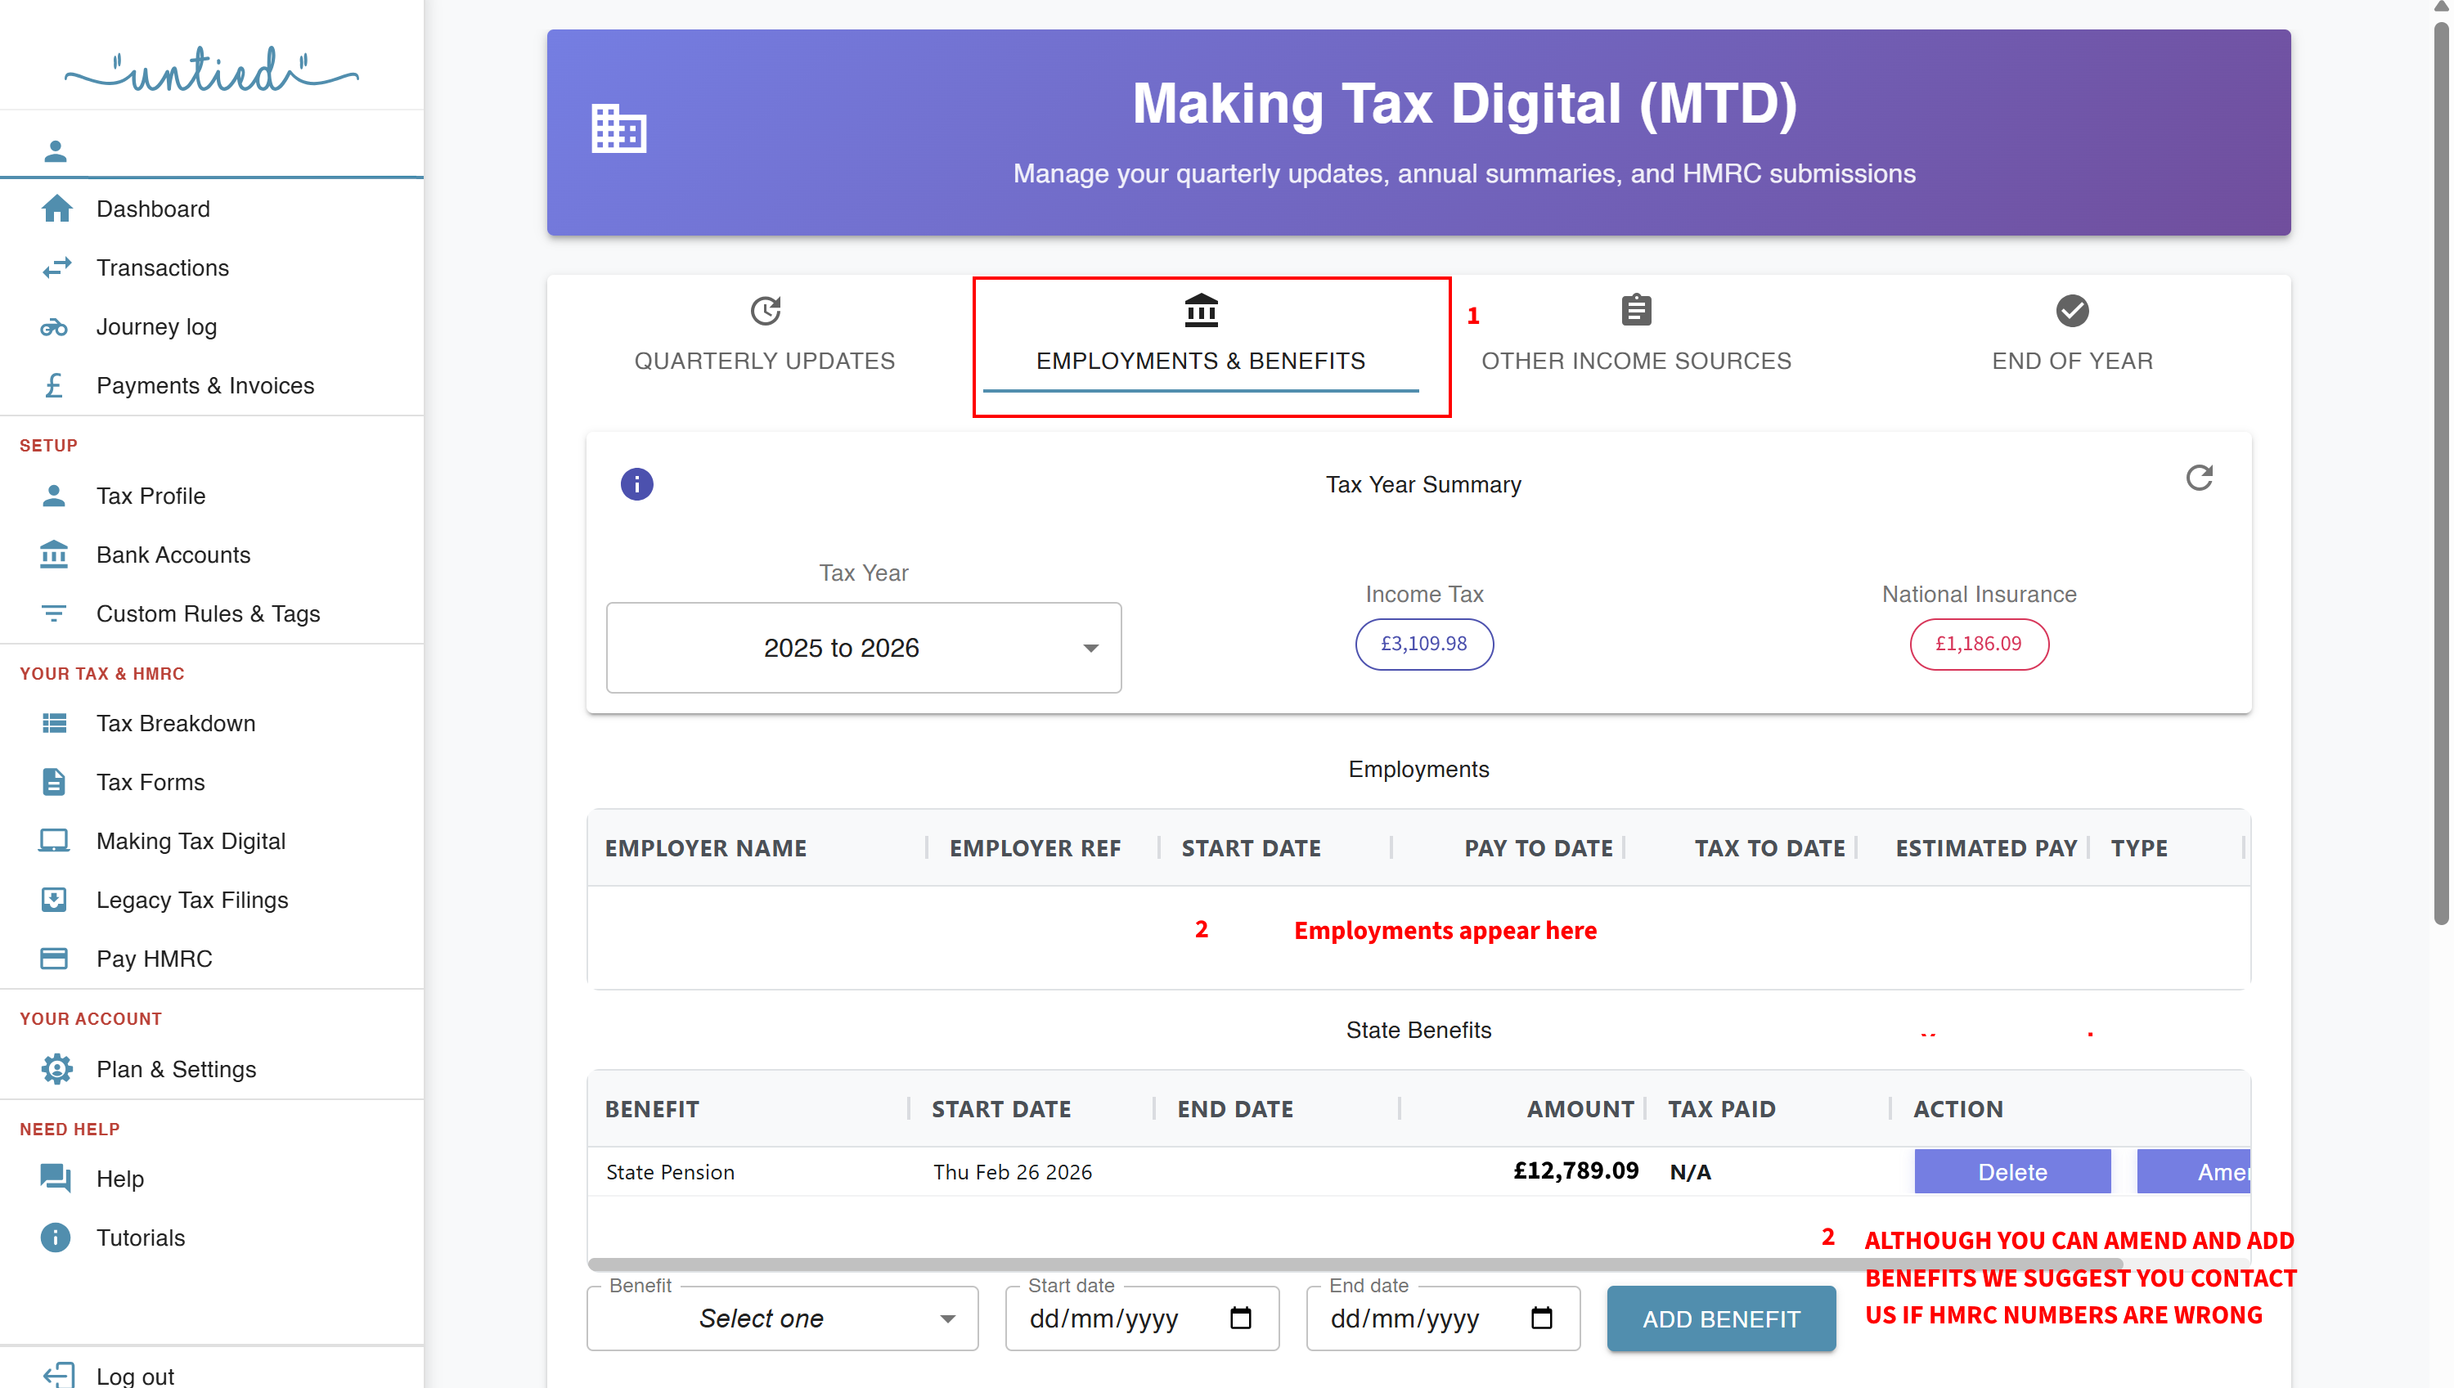The width and height of the screenshot is (2454, 1388).
Task: Open the Benefit 'Select one' dropdown
Action: 782,1318
